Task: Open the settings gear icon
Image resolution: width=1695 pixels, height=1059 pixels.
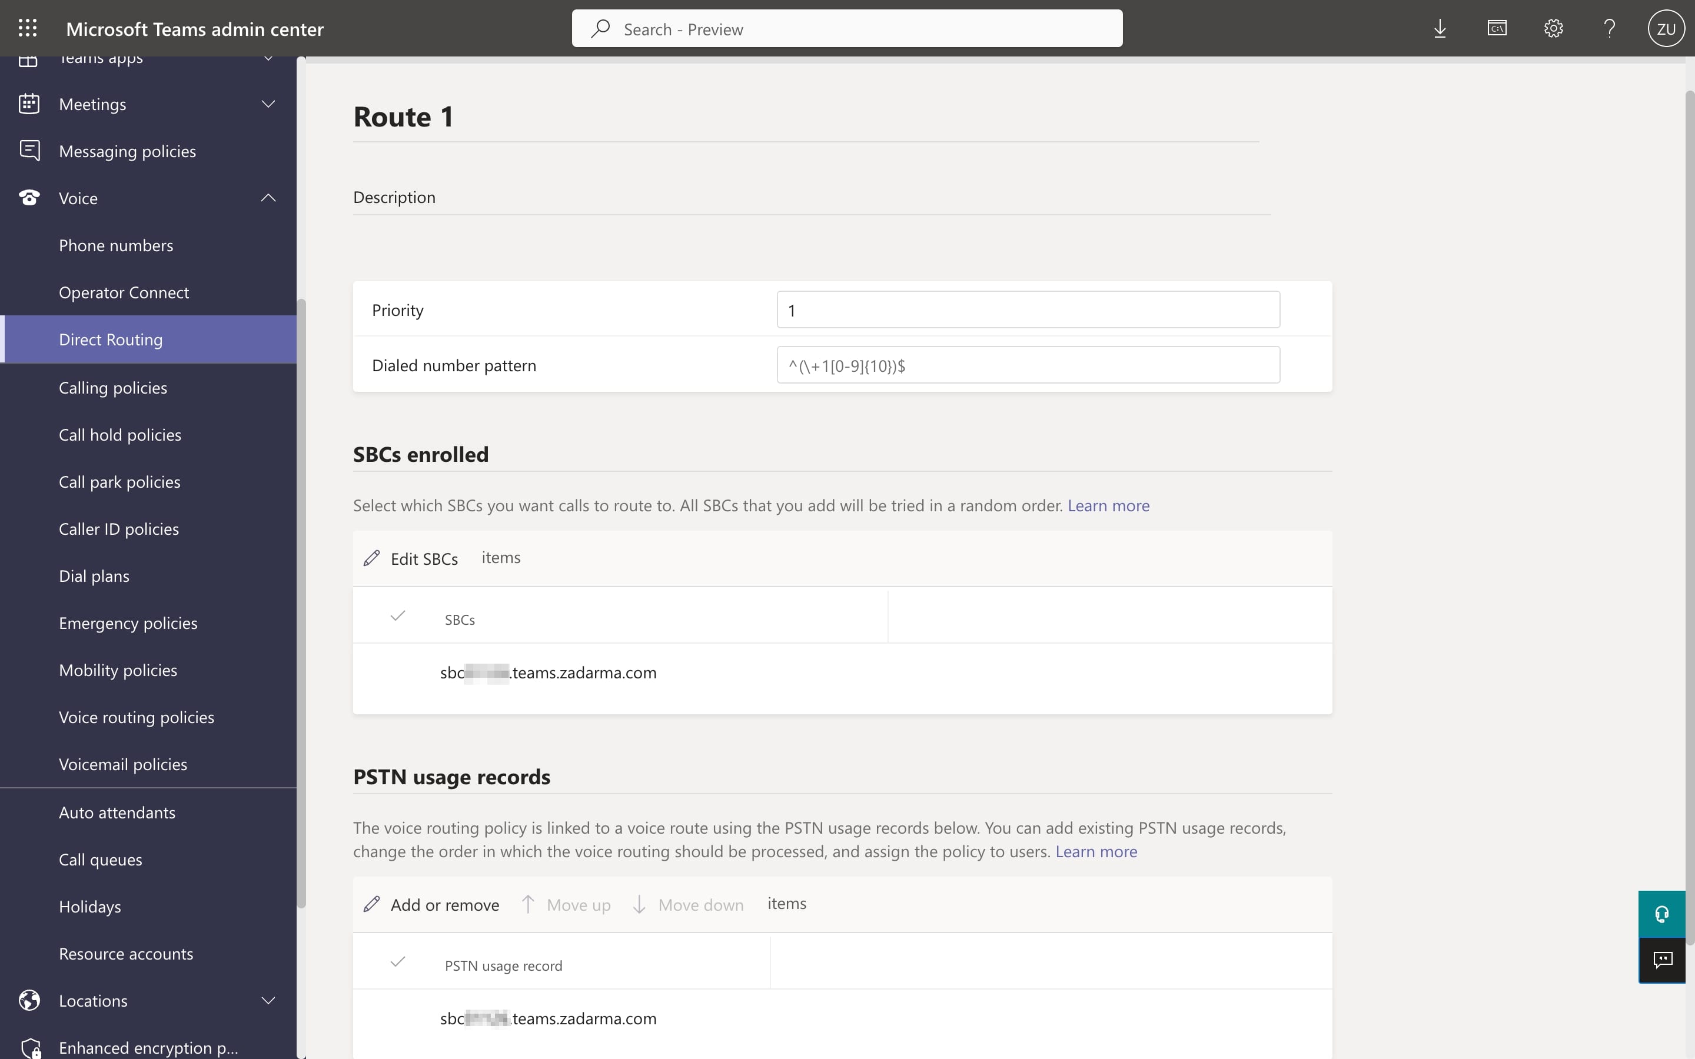Action: point(1554,28)
